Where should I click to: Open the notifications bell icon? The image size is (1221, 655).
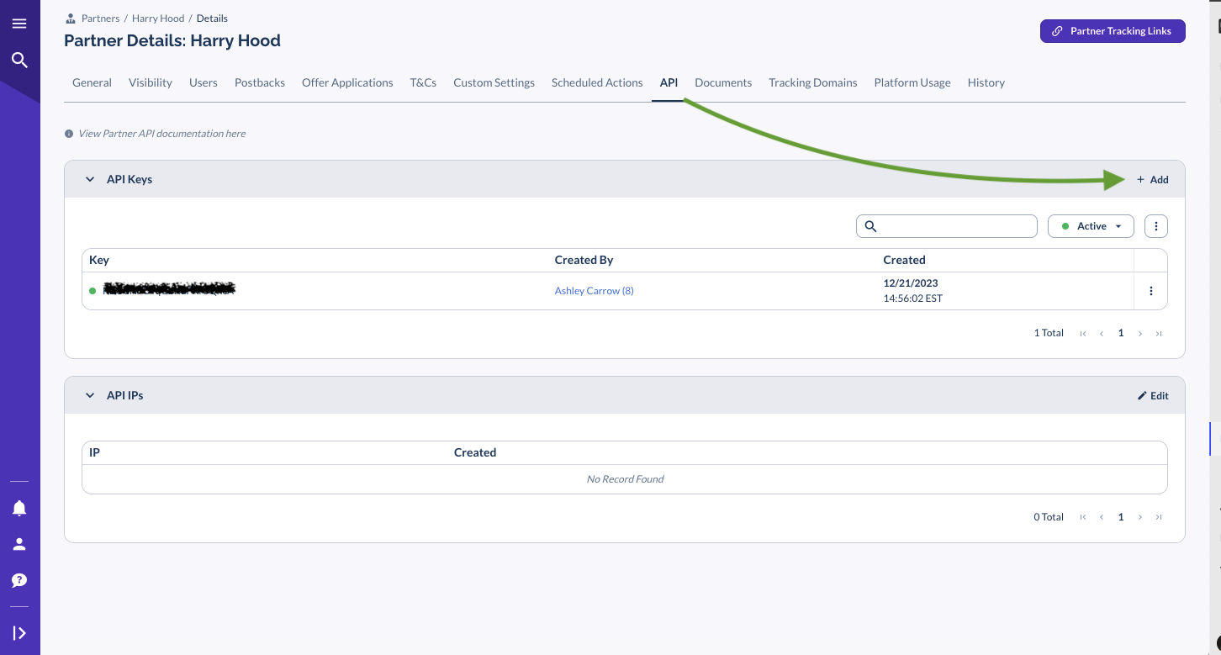click(19, 508)
